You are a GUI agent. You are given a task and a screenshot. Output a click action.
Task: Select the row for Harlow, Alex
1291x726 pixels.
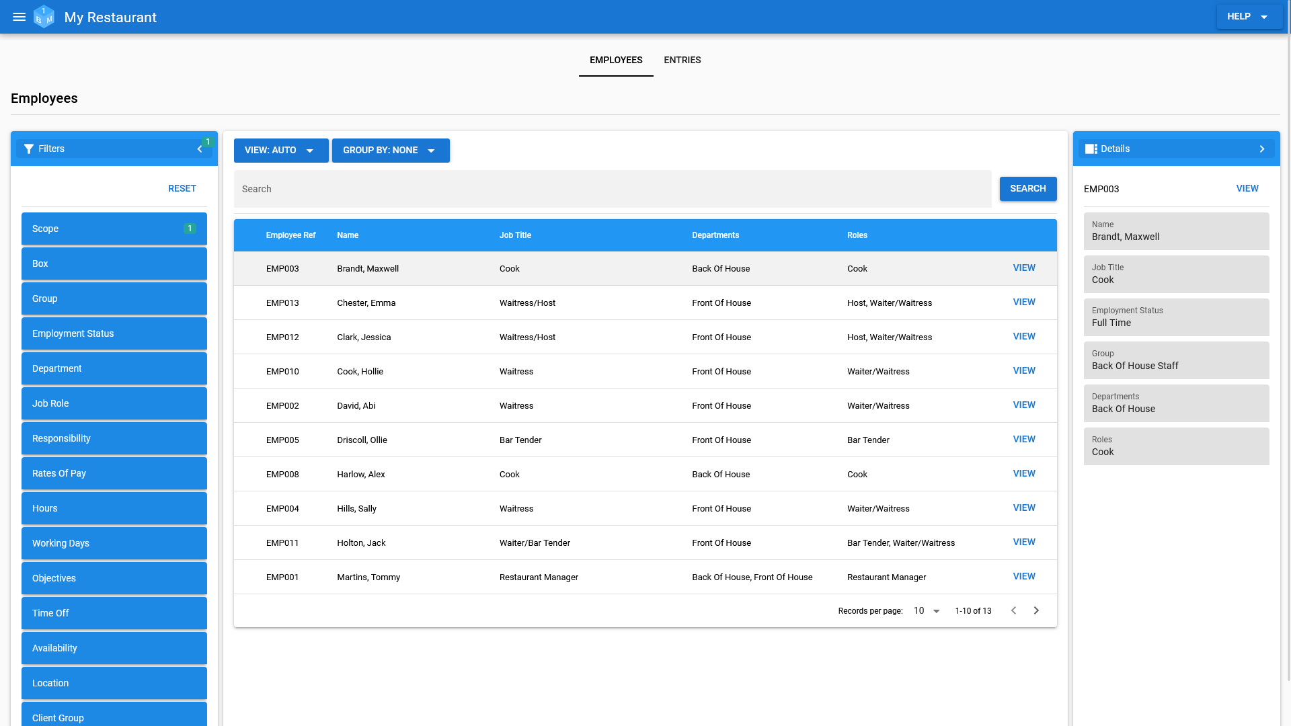645,474
